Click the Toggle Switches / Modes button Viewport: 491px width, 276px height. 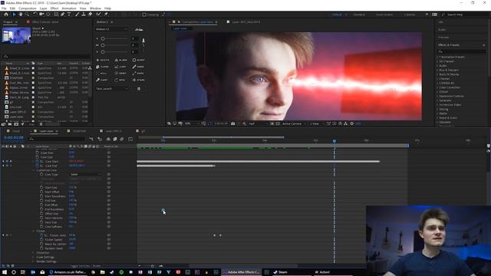tap(85, 266)
